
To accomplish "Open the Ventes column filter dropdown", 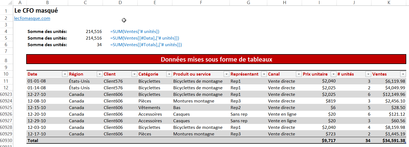I will pyautogui.click(x=403, y=74).
